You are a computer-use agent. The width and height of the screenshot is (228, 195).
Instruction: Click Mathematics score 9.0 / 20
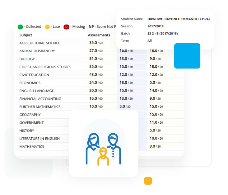(x=155, y=146)
